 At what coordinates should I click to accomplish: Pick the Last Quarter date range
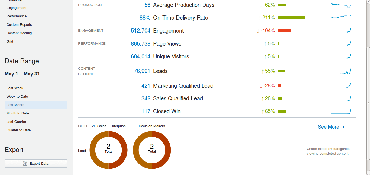tap(16, 122)
